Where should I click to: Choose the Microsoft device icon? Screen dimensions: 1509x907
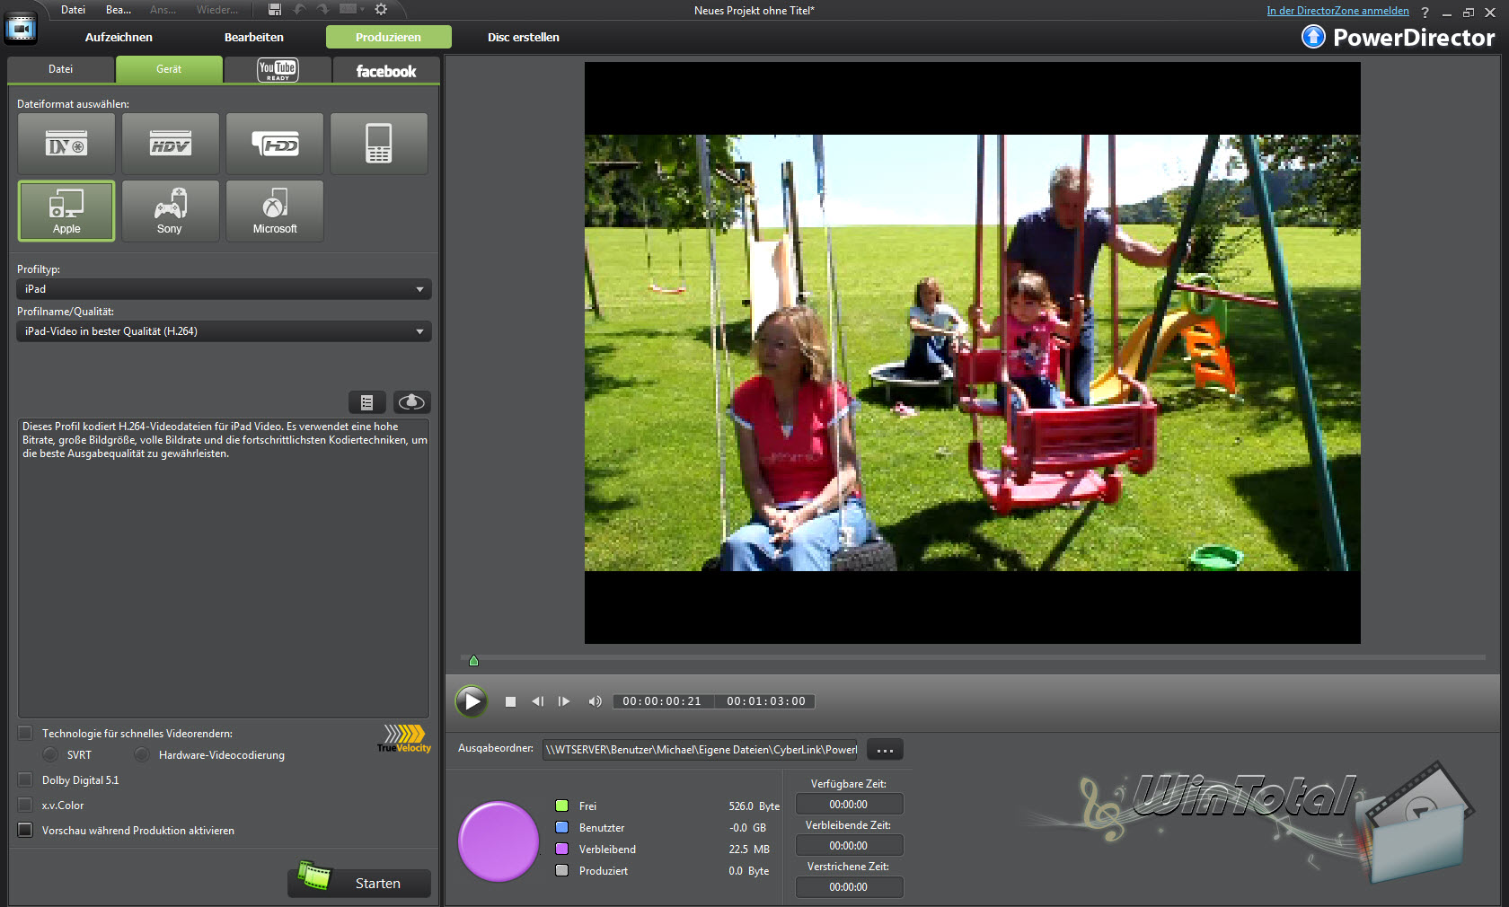tap(275, 211)
